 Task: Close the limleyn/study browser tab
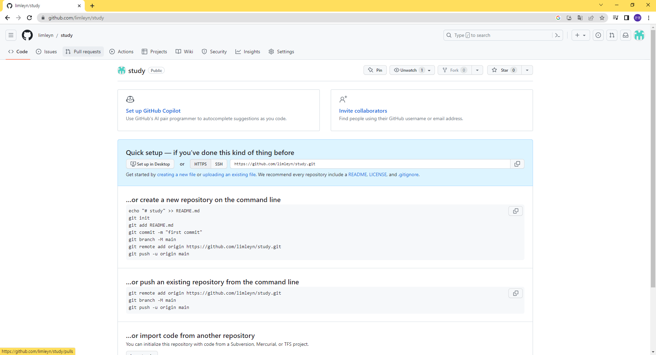[x=79, y=6]
